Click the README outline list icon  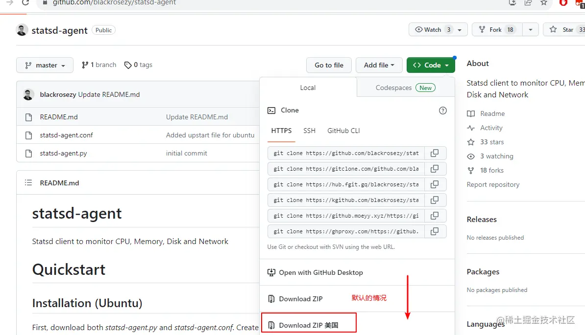[x=28, y=183]
